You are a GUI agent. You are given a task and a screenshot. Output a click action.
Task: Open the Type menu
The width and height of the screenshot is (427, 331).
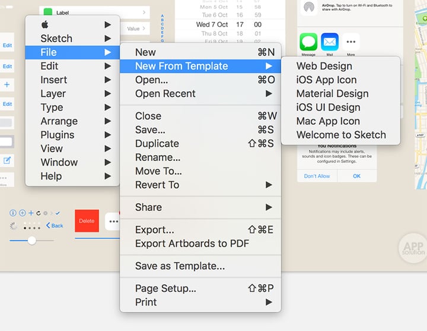click(72, 107)
